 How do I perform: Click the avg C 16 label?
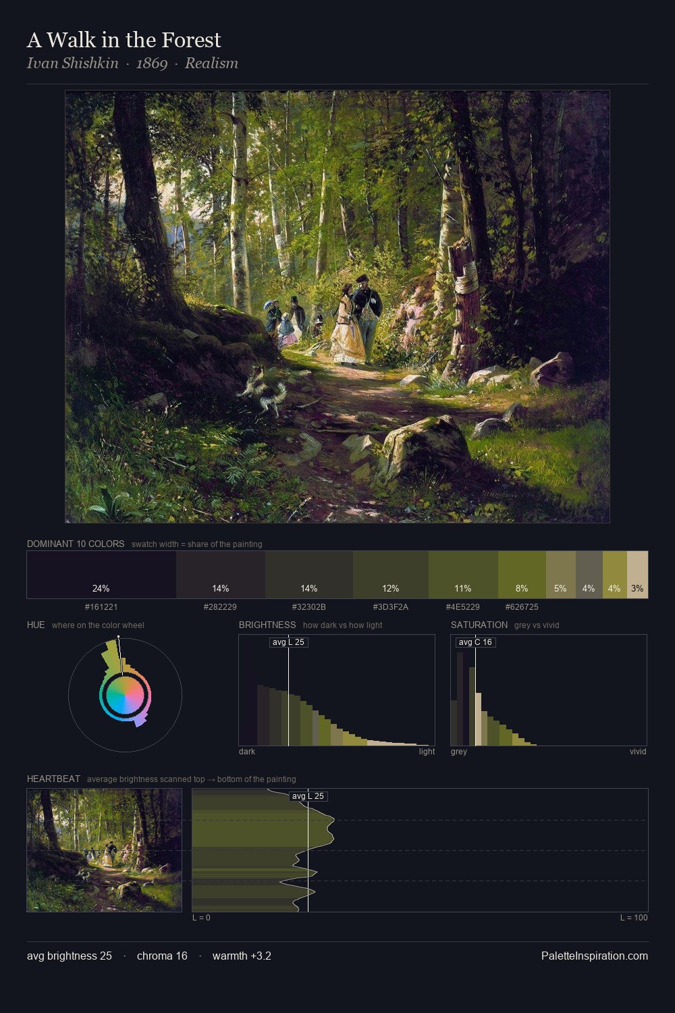pyautogui.click(x=475, y=642)
